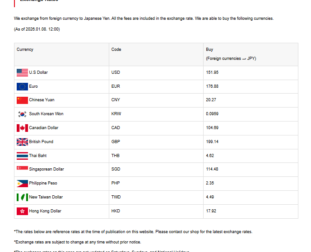
Task: Click the Code column header
Action: pos(116,49)
